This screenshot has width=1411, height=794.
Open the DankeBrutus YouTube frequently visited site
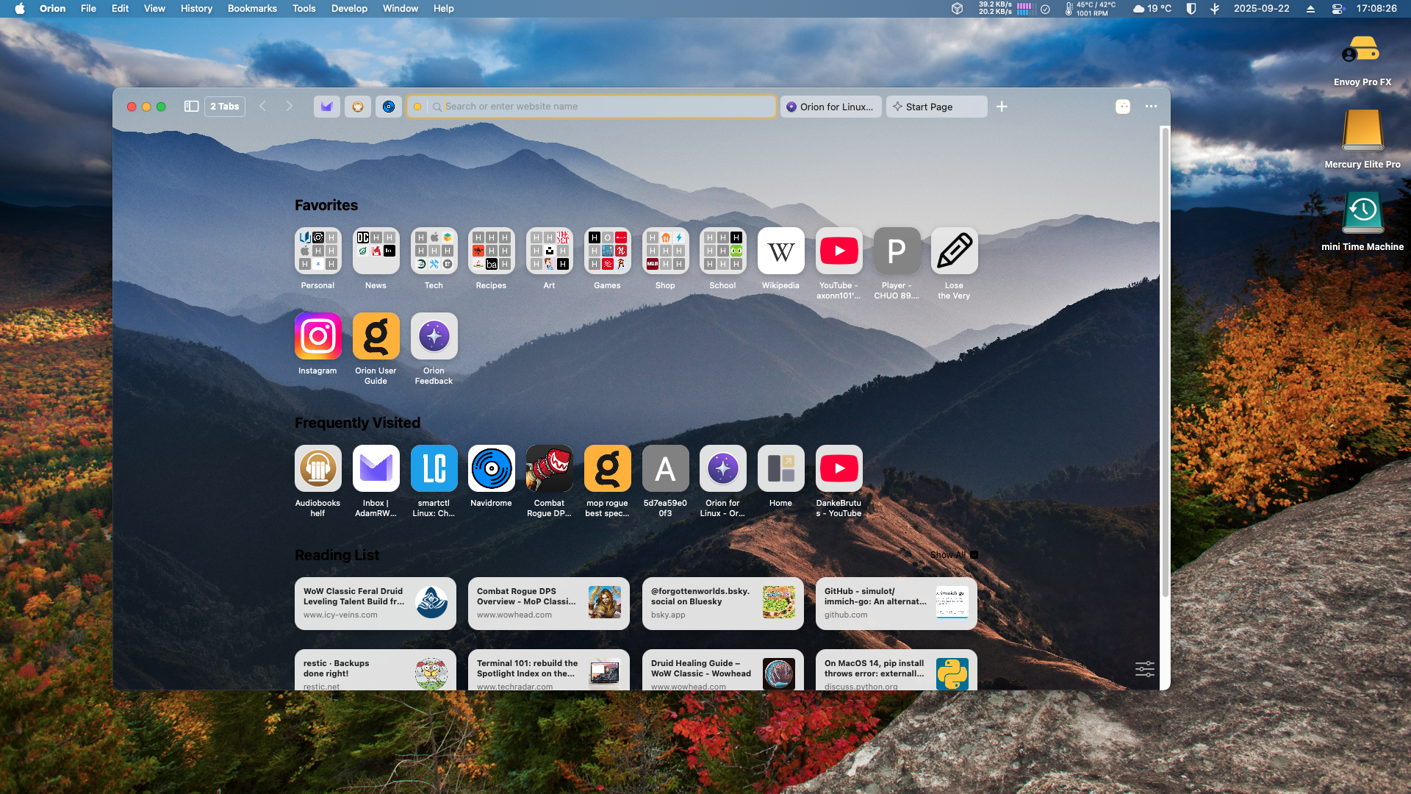pos(839,468)
